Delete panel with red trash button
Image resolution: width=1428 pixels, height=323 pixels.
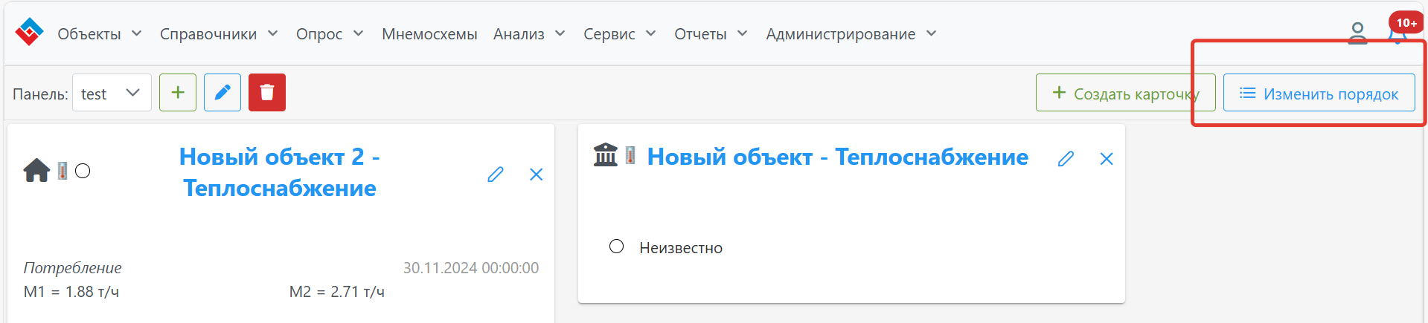(x=267, y=93)
